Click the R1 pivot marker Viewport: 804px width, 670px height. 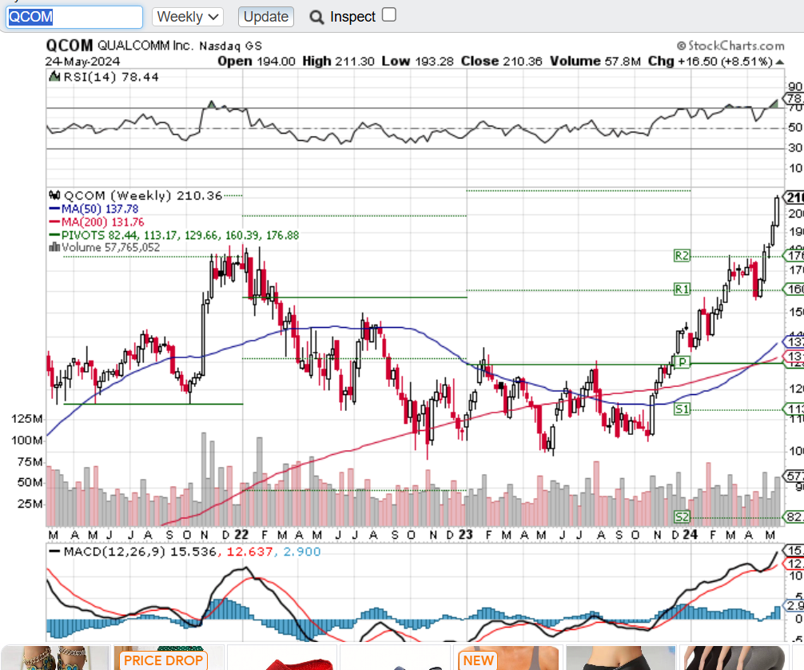tap(682, 289)
